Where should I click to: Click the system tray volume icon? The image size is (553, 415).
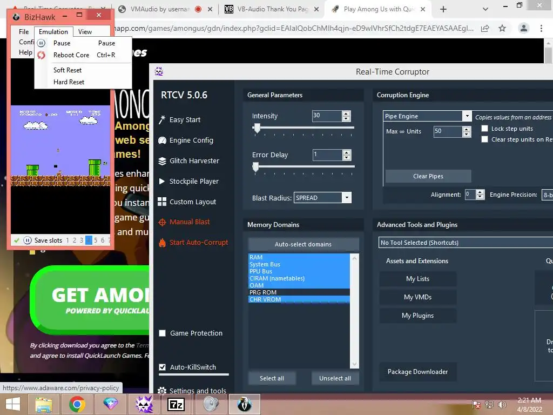(502, 404)
